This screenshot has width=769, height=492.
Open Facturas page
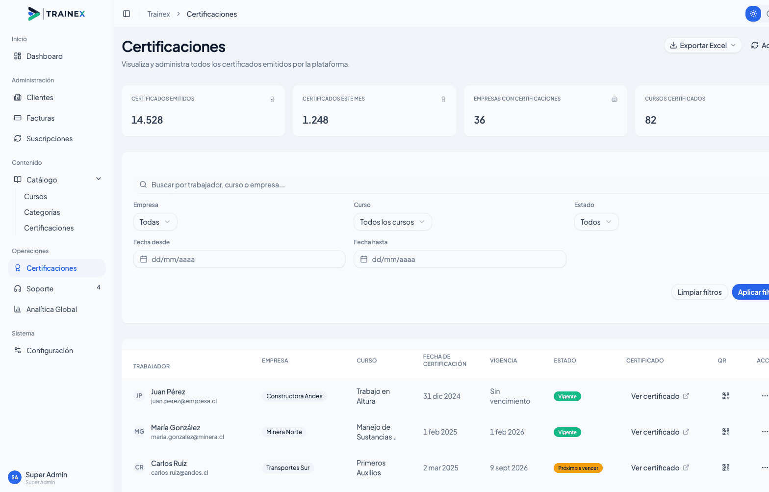click(56, 118)
